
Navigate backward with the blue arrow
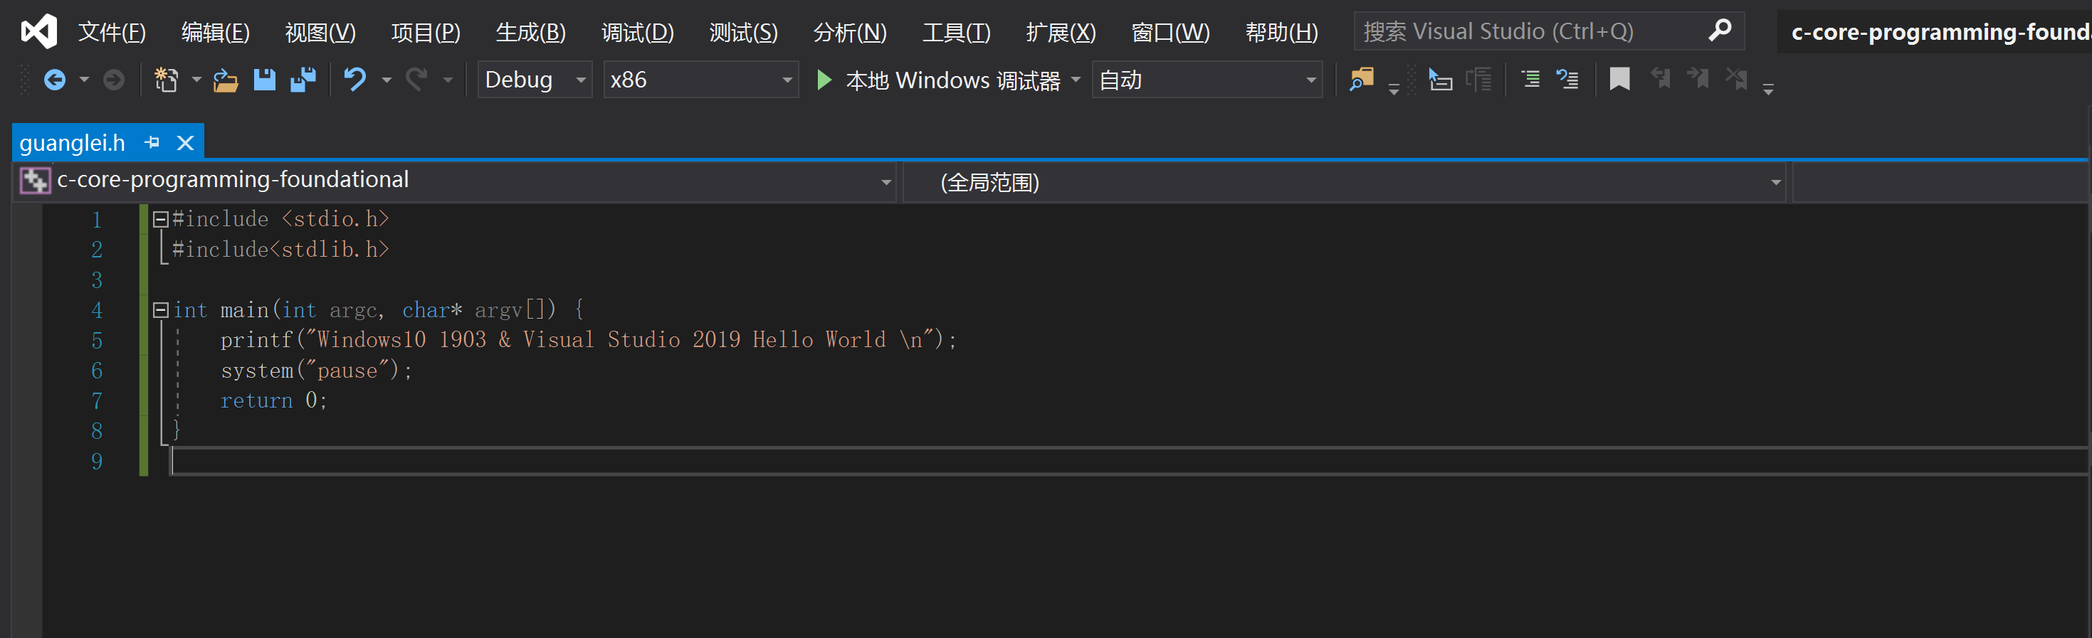[54, 80]
